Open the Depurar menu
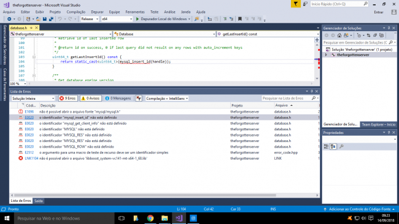This screenshot has height=224, width=399. (97, 12)
